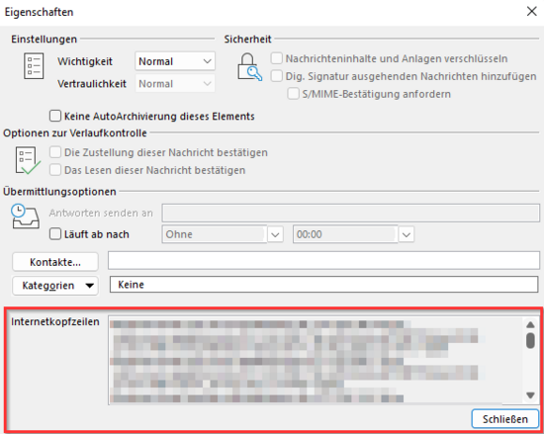Click inside the Internetkopfzeilen text box
The image size is (544, 434).
[316, 360]
